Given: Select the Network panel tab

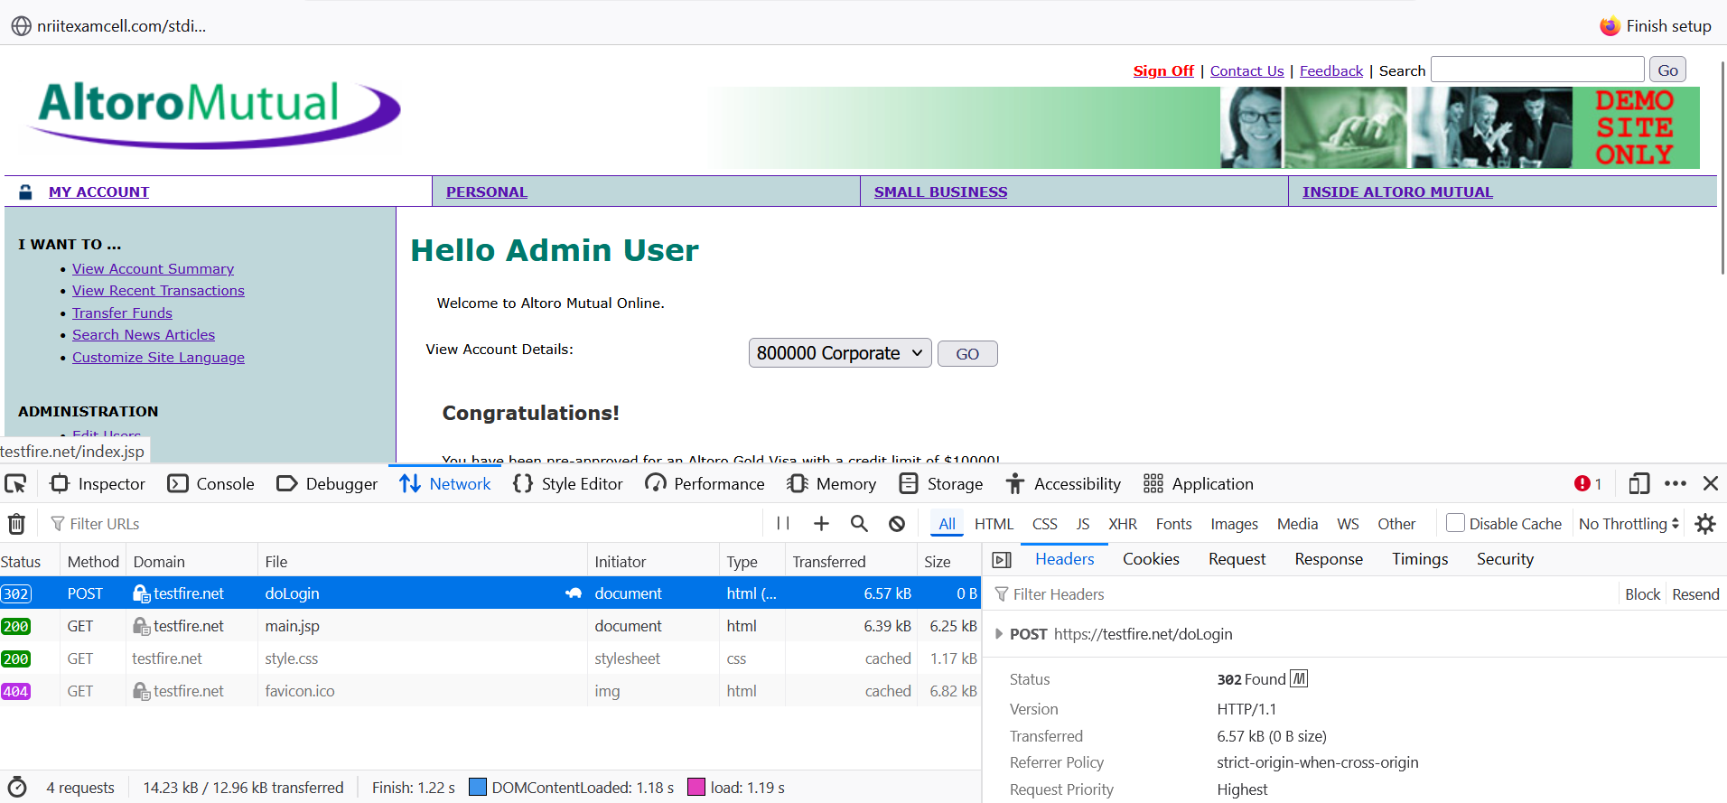Looking at the screenshot, I should click(445, 484).
